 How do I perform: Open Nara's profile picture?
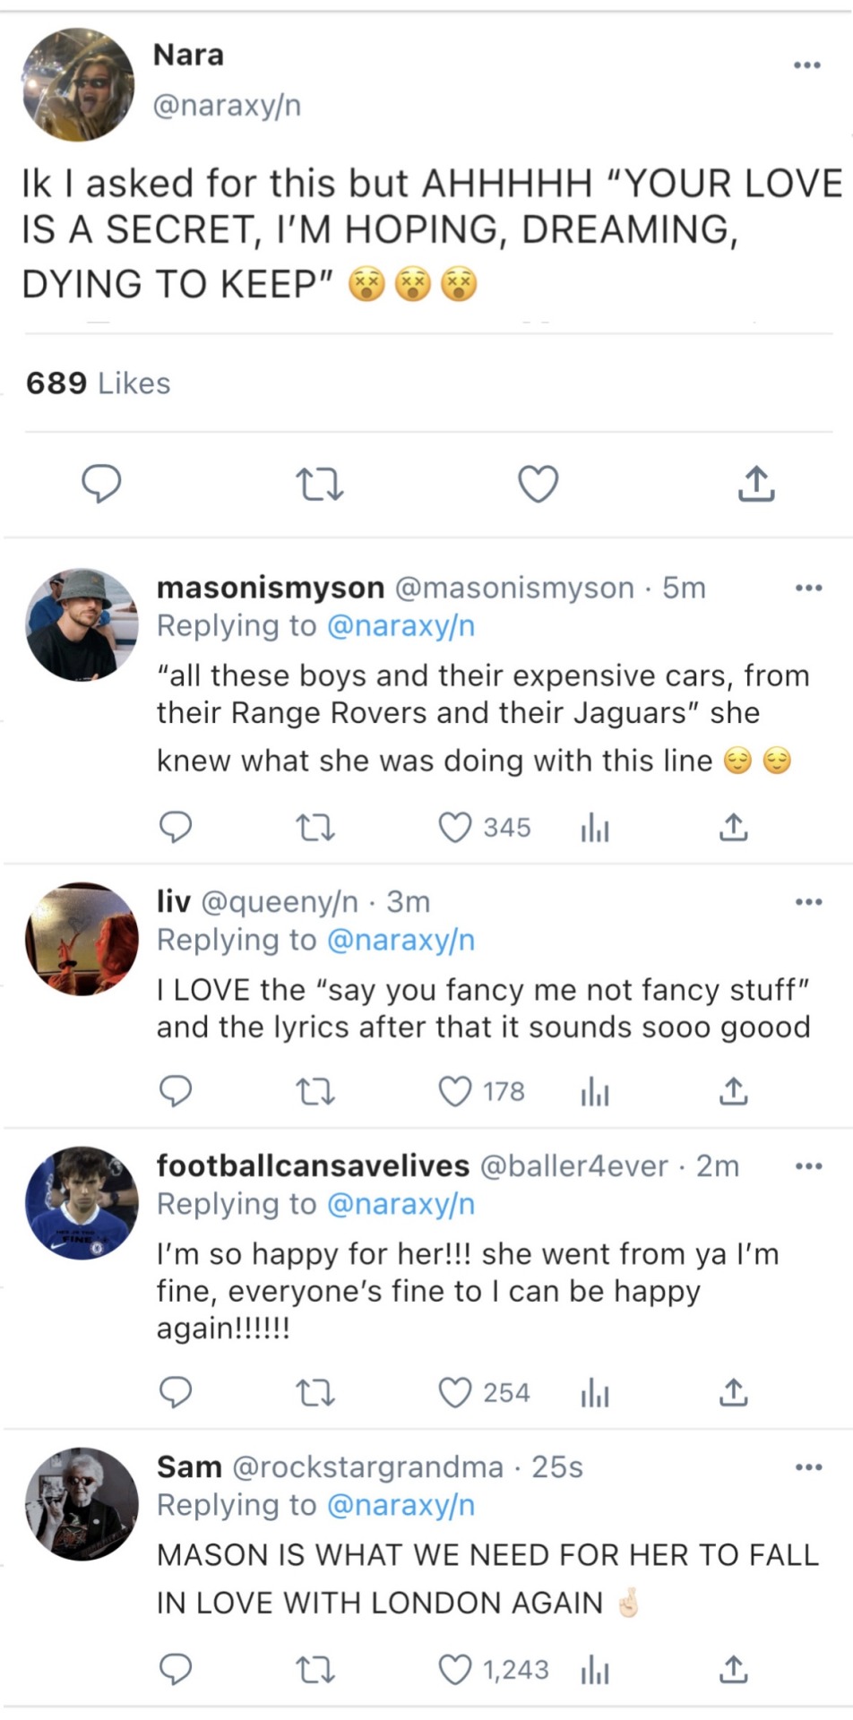[x=78, y=83]
